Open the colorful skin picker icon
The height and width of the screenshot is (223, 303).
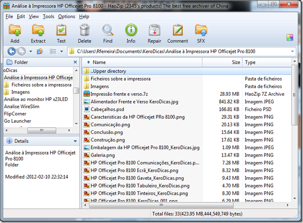(290, 37)
